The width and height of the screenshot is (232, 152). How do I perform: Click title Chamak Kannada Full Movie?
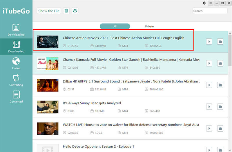point(131,60)
